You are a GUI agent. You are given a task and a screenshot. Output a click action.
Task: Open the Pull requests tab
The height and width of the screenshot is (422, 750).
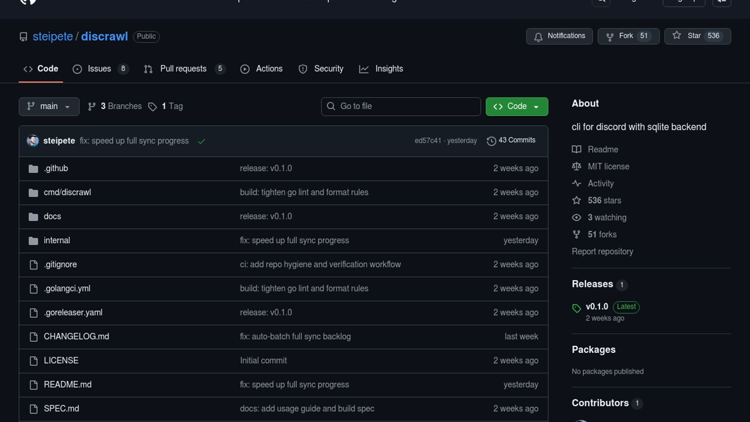click(183, 69)
